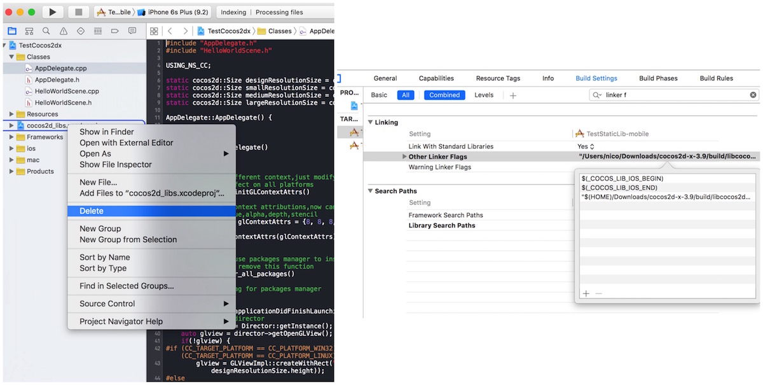Open the Find navigator magnifying glass
Screen dimensions: 763x385
(x=46, y=31)
